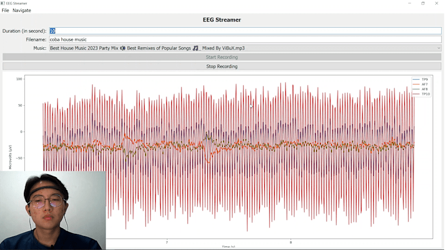The image size is (445, 250).
Task: Click the EEG Streamer heading text
Action: (x=221, y=20)
